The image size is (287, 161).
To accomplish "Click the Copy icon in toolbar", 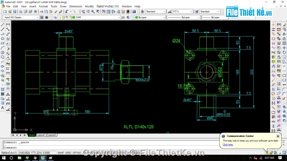I will tap(46, 12).
